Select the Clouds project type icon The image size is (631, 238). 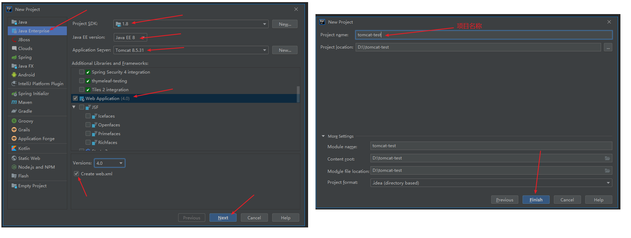tap(14, 48)
